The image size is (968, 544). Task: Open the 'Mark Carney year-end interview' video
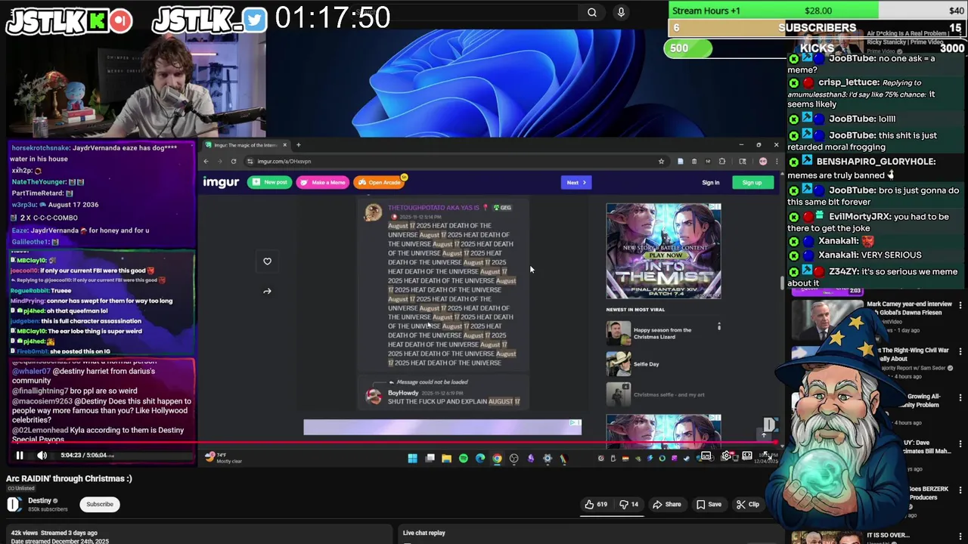[909, 309]
